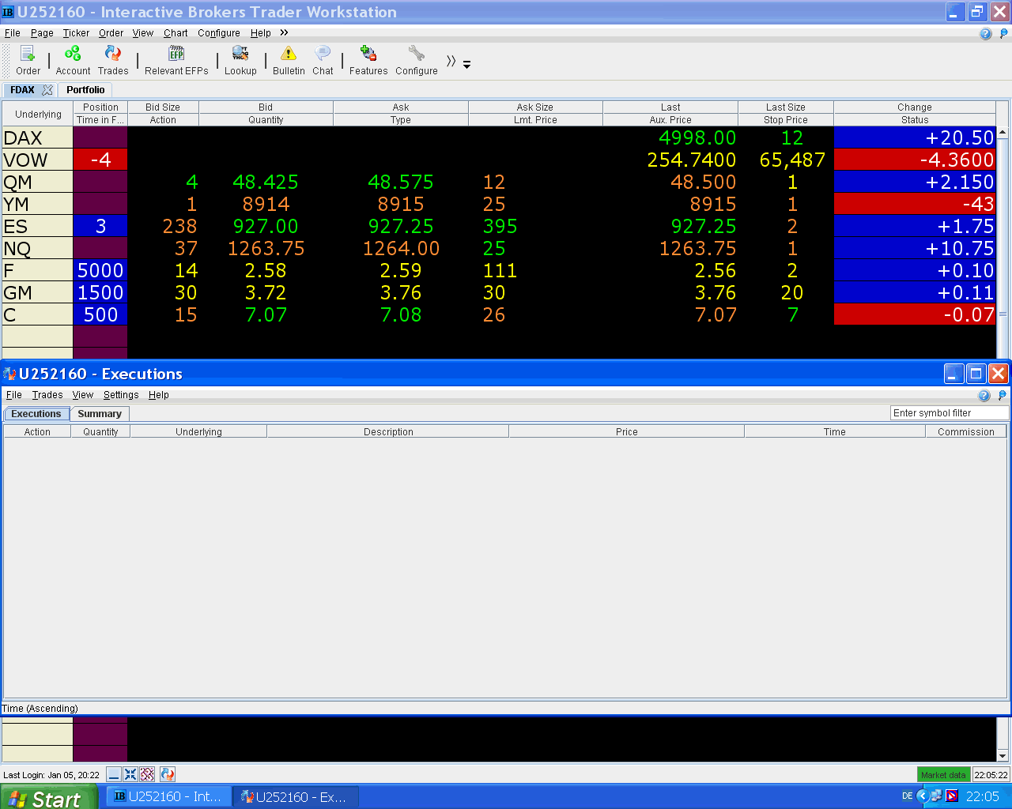Expand hidden menus with the double chevron
1012x809 pixels.
(x=284, y=32)
